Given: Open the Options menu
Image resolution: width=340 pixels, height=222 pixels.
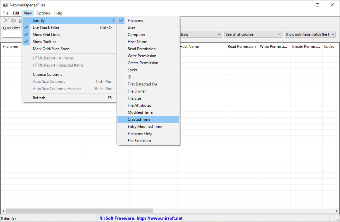Looking at the screenshot, I should [x=43, y=13].
